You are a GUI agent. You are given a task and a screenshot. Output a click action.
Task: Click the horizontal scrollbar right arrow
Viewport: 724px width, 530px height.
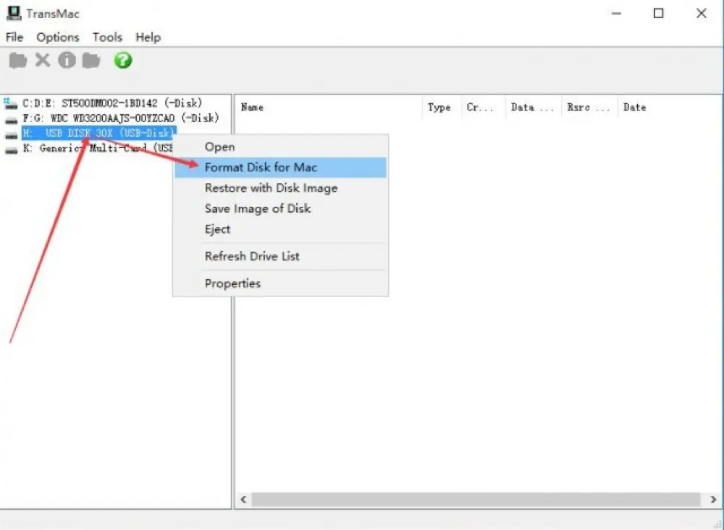713,500
